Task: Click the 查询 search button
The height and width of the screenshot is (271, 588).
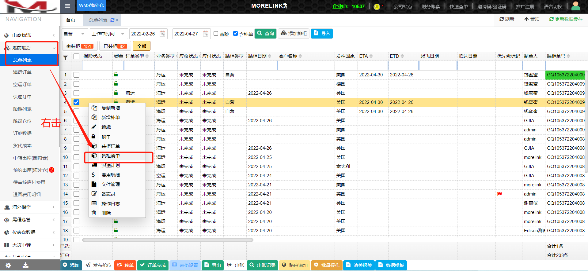Action: [x=266, y=34]
